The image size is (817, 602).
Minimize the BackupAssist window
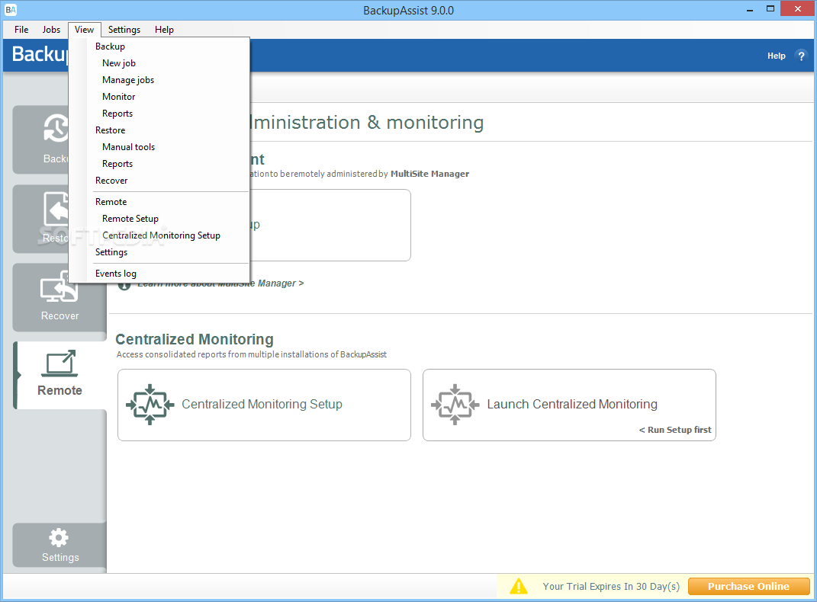750,9
